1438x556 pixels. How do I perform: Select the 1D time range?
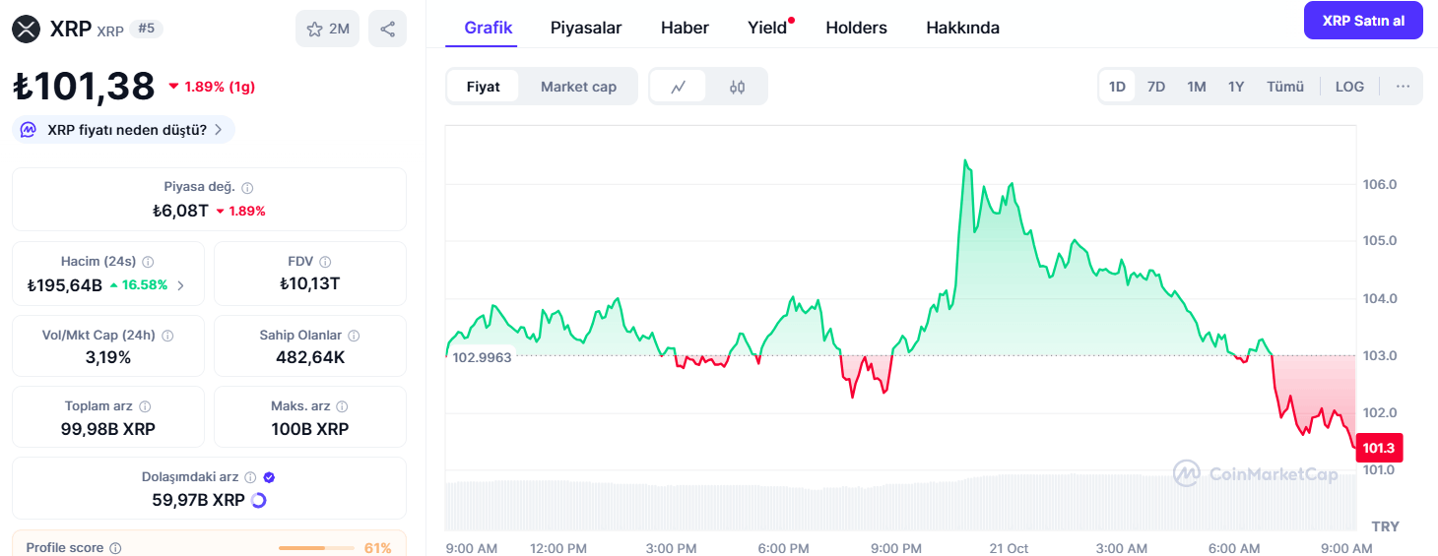coord(1117,87)
